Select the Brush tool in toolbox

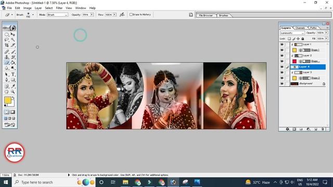point(12,52)
